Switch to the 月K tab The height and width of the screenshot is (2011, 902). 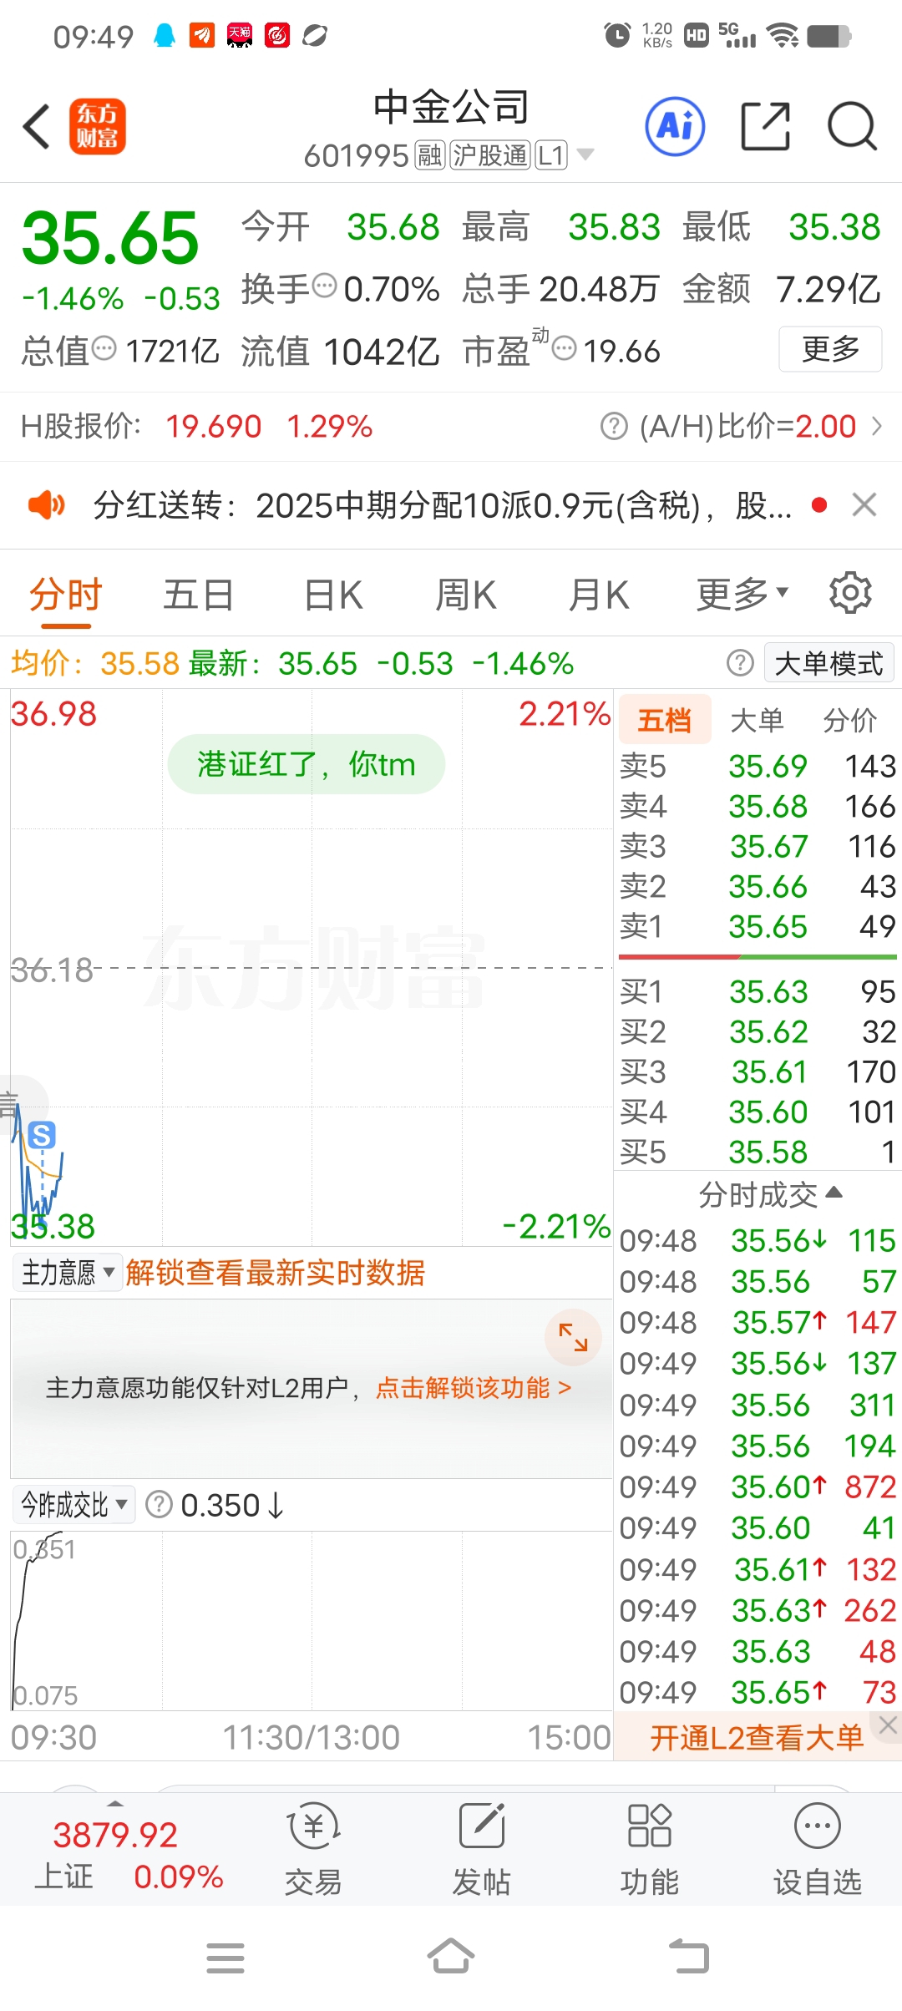point(599,595)
